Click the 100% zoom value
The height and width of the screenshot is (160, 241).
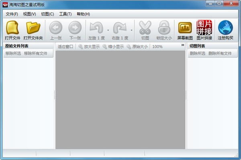coord(157,46)
